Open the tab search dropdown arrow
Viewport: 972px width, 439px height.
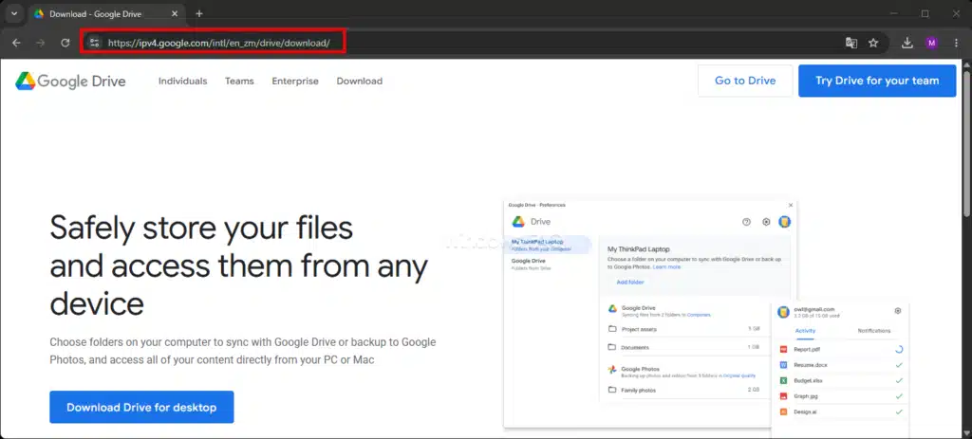(13, 13)
